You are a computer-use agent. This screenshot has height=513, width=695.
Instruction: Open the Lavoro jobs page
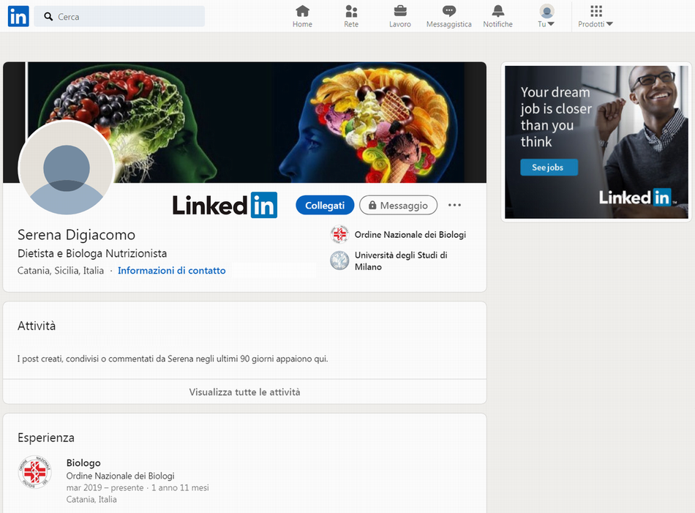point(399,16)
